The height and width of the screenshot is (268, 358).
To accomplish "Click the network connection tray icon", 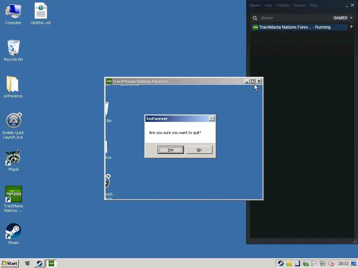I will point(323,264).
